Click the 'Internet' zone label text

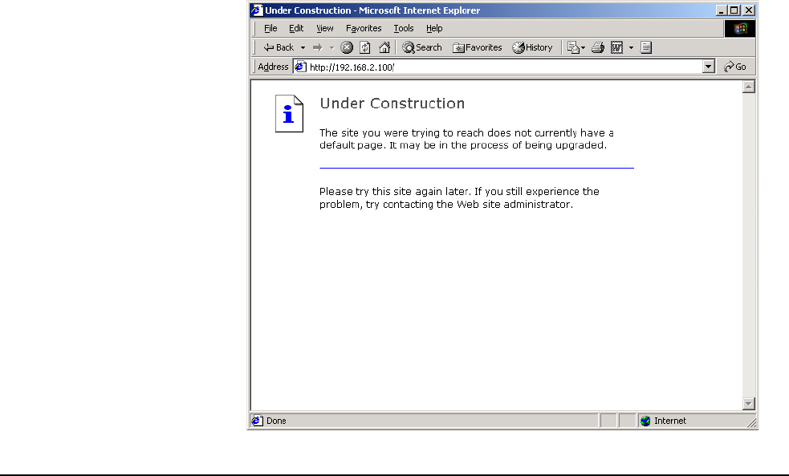coord(669,421)
